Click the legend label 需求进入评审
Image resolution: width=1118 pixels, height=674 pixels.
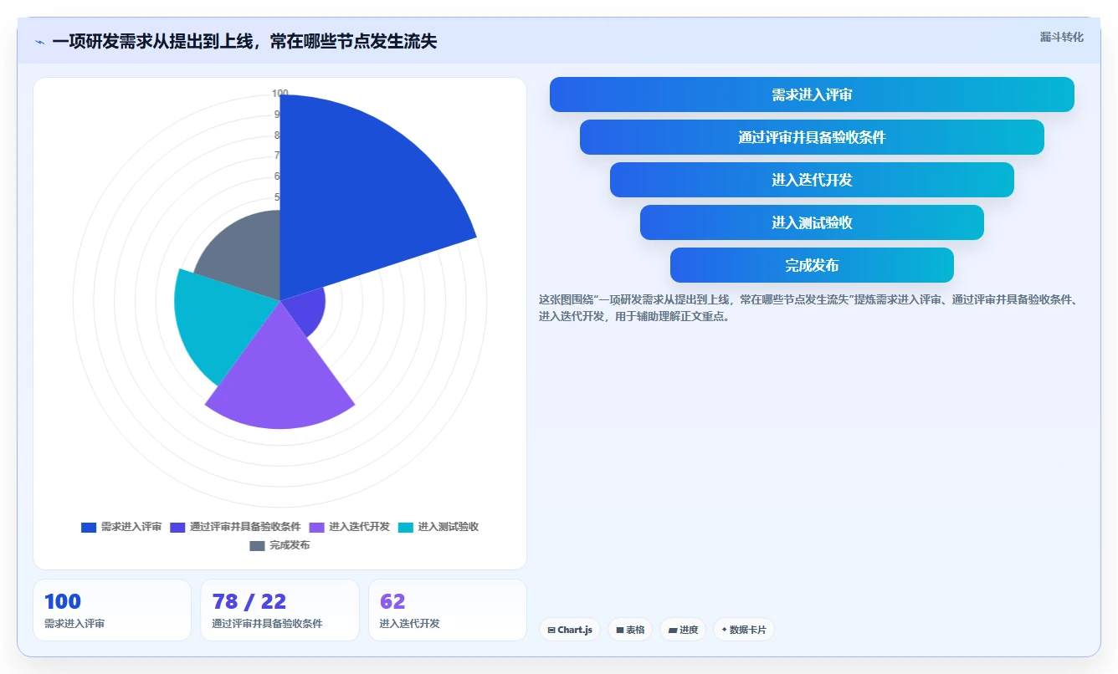tap(131, 527)
